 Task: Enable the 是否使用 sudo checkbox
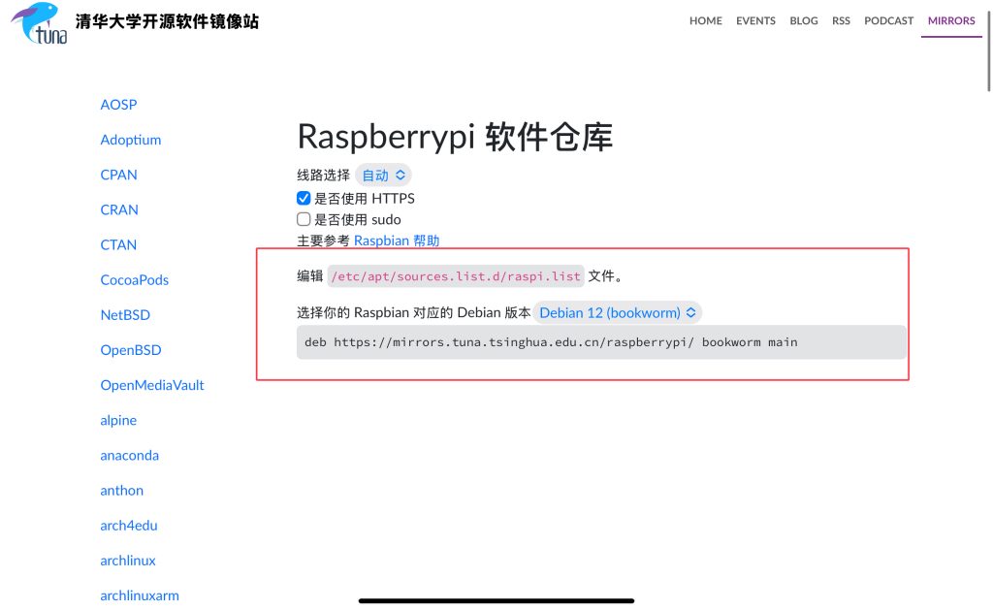304,219
